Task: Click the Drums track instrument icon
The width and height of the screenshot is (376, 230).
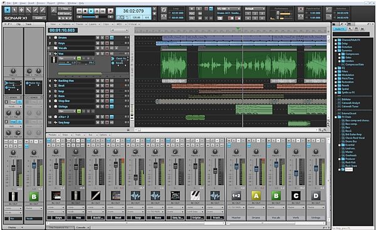Action: pyautogui.click(x=55, y=37)
